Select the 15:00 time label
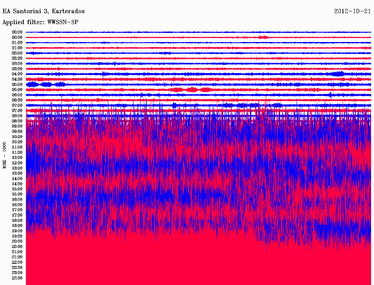The image size is (374, 285). coord(17,189)
